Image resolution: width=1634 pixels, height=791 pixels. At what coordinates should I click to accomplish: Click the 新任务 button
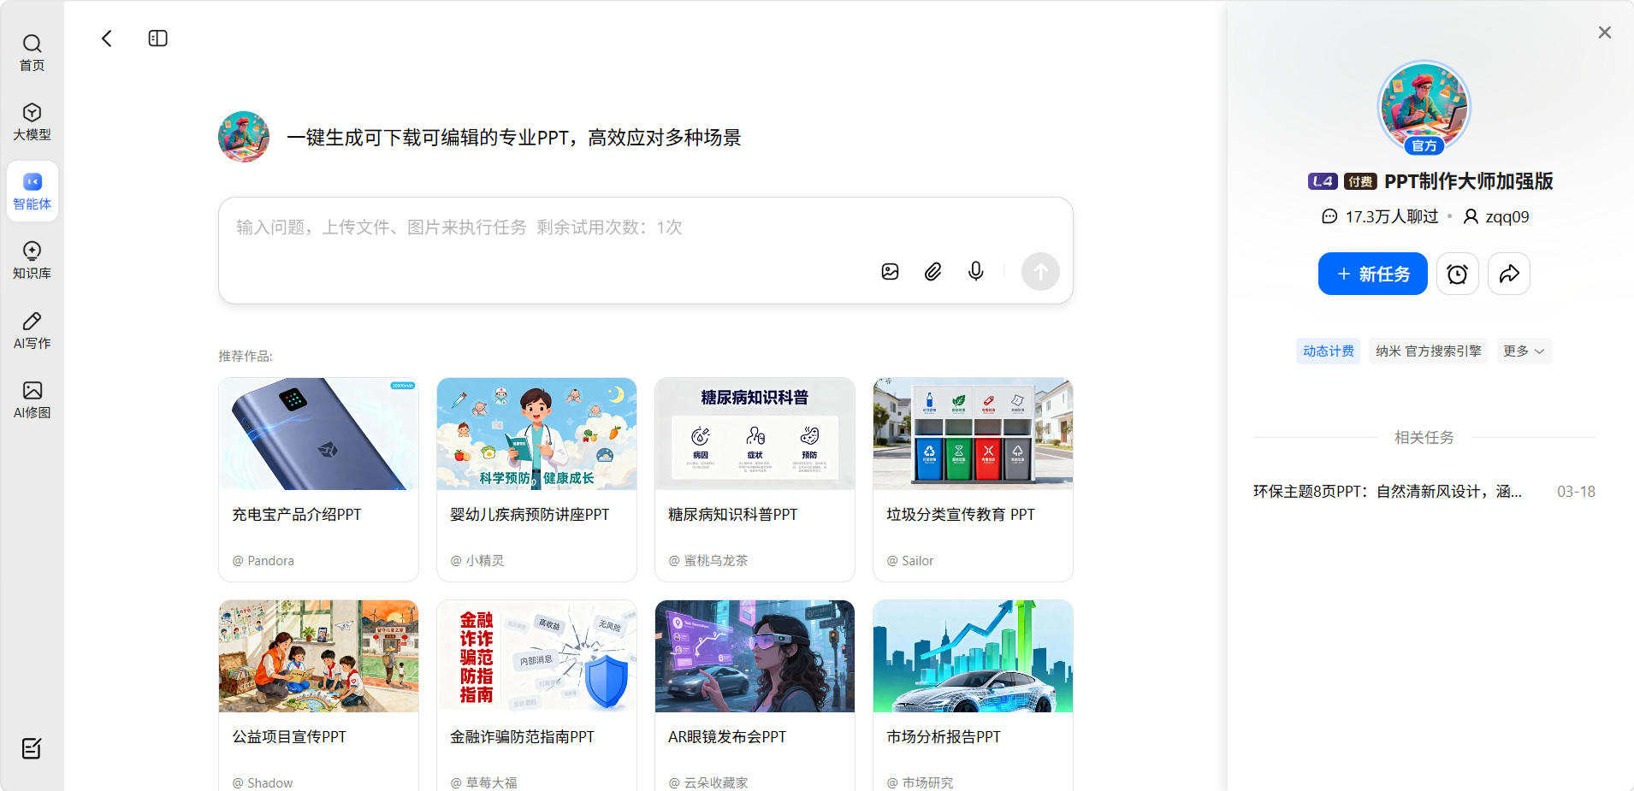[1372, 274]
